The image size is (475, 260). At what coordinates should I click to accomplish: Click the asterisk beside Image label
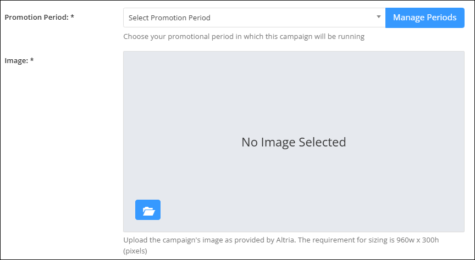(32, 60)
